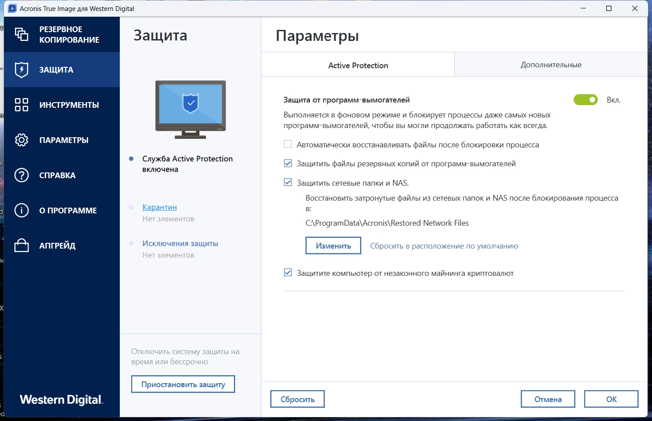The width and height of the screenshot is (652, 421).
Task: Select ЗАЩИТА in the sidebar
Action: click(x=62, y=70)
